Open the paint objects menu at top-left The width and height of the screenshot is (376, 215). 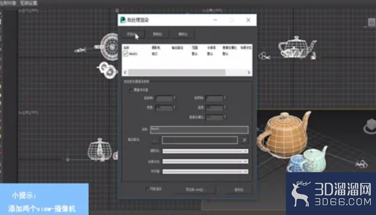[8, 3]
